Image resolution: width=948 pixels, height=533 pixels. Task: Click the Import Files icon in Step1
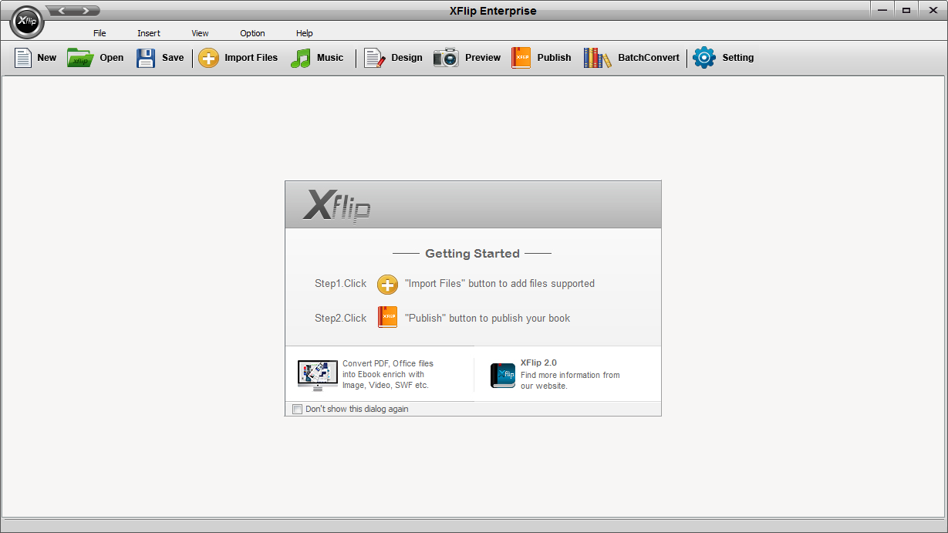(387, 284)
